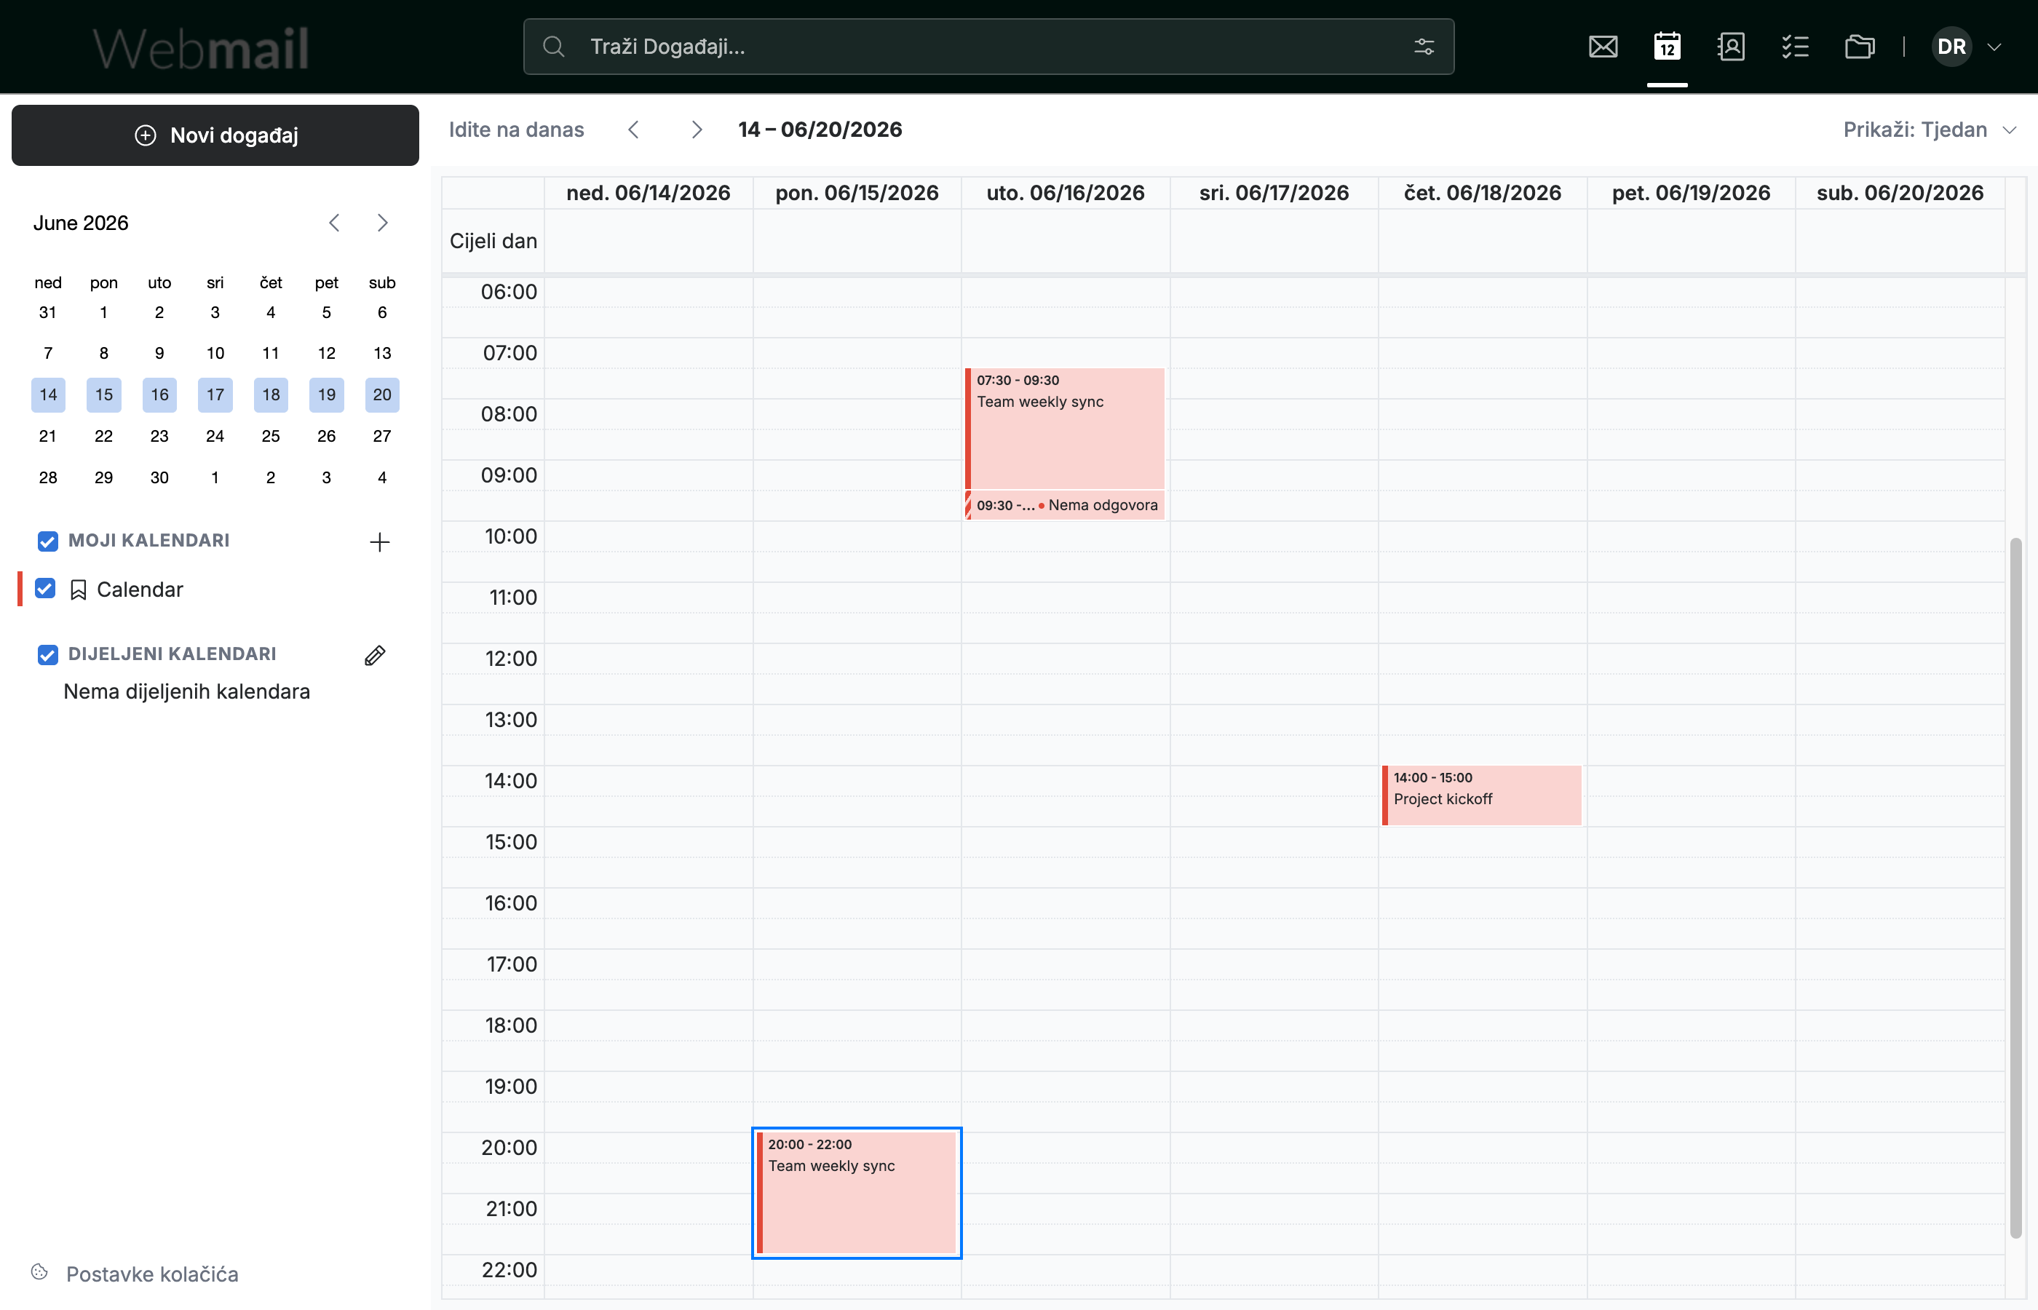
Task: Click the sub. 06/20/2026 column header
Action: (x=1900, y=193)
